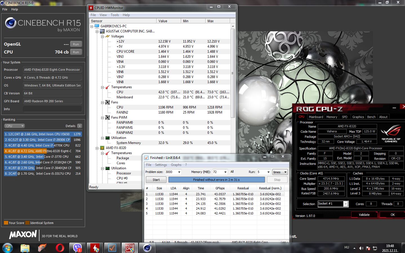Click the mainboard Utilization chart icon
This screenshot has width=405, height=253.
(108, 138)
